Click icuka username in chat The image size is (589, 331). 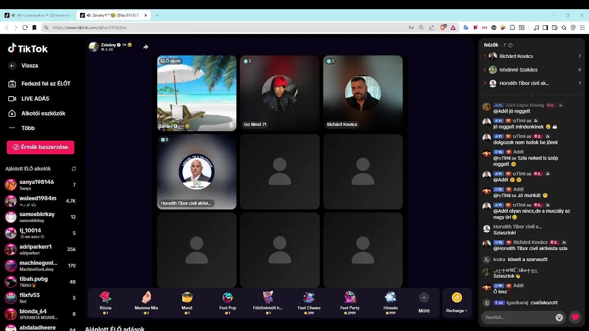(499, 260)
